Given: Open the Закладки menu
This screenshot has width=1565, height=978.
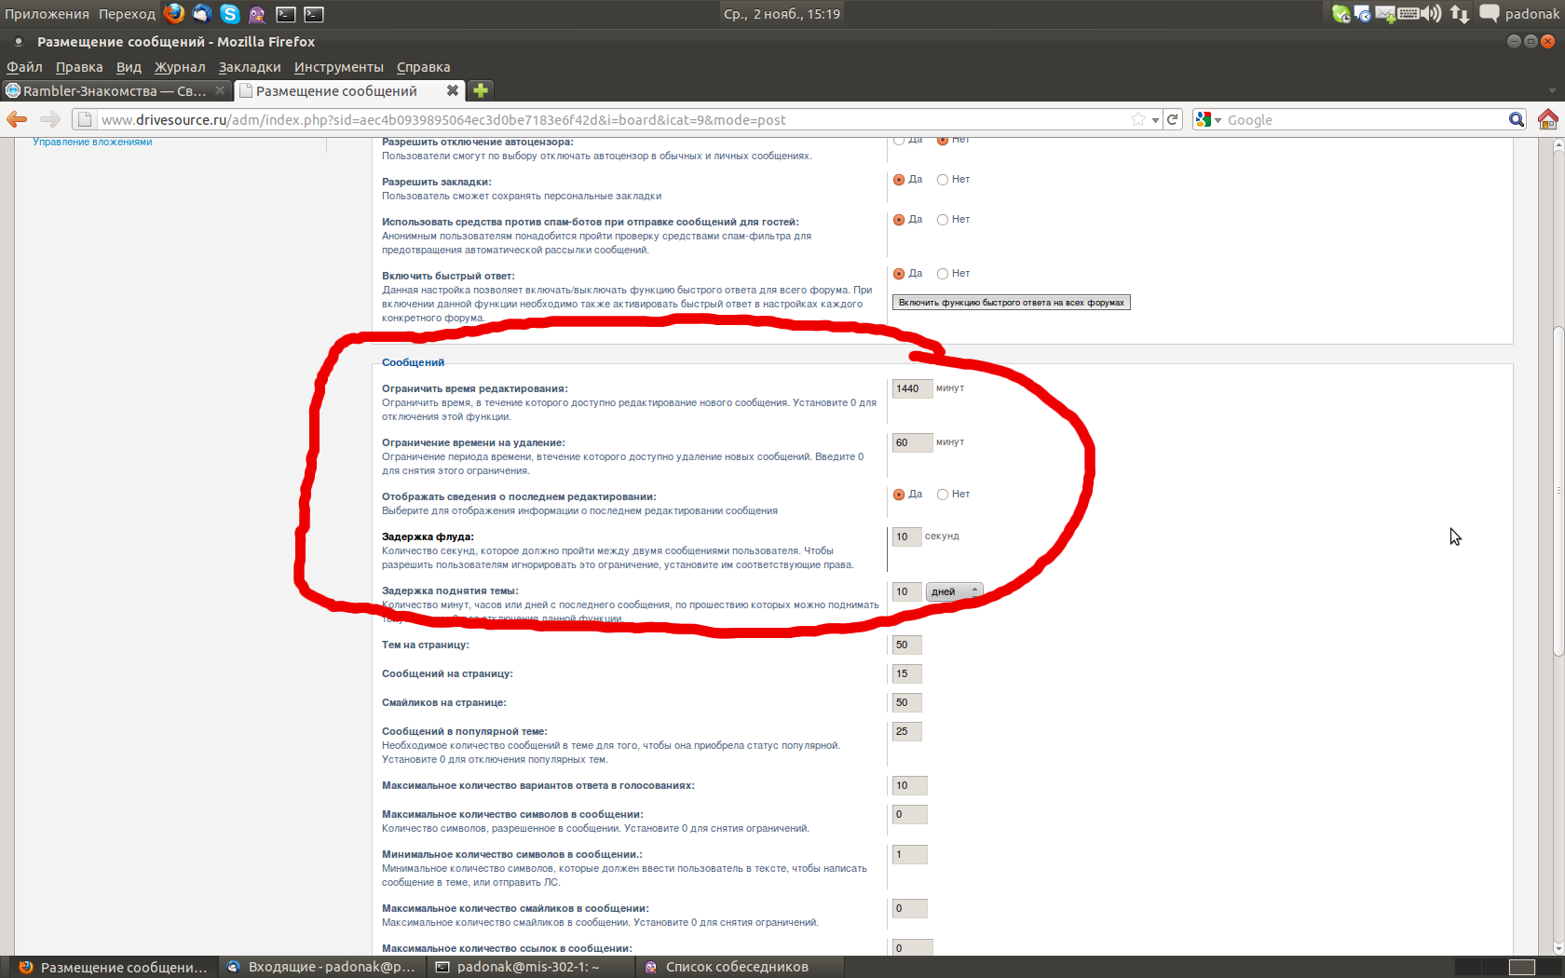Looking at the screenshot, I should (x=249, y=67).
